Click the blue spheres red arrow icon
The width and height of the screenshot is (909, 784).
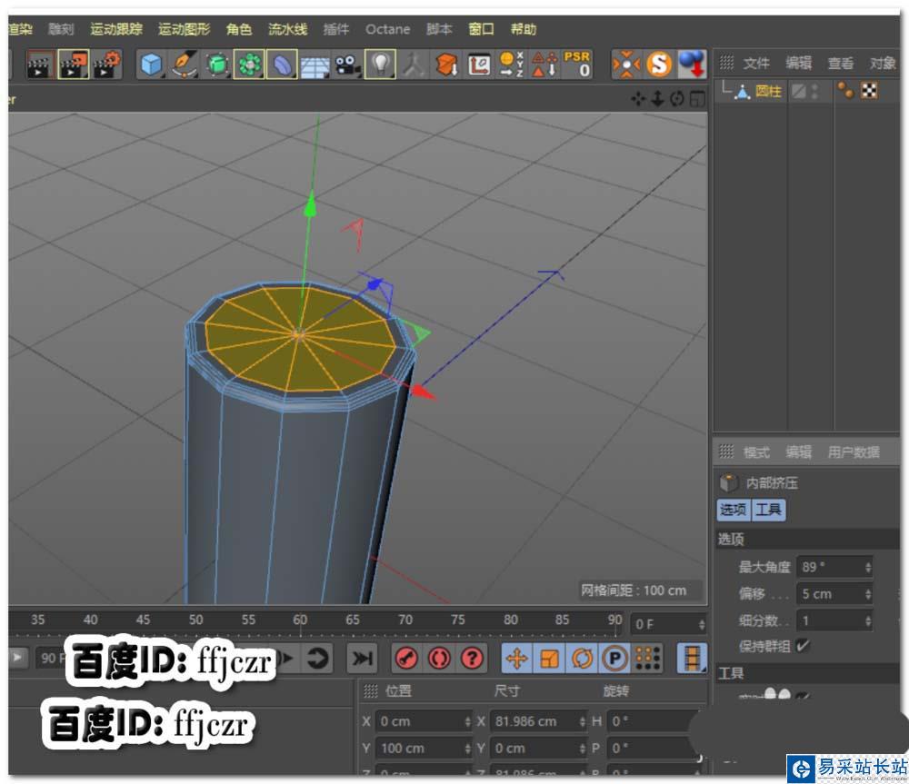point(692,64)
